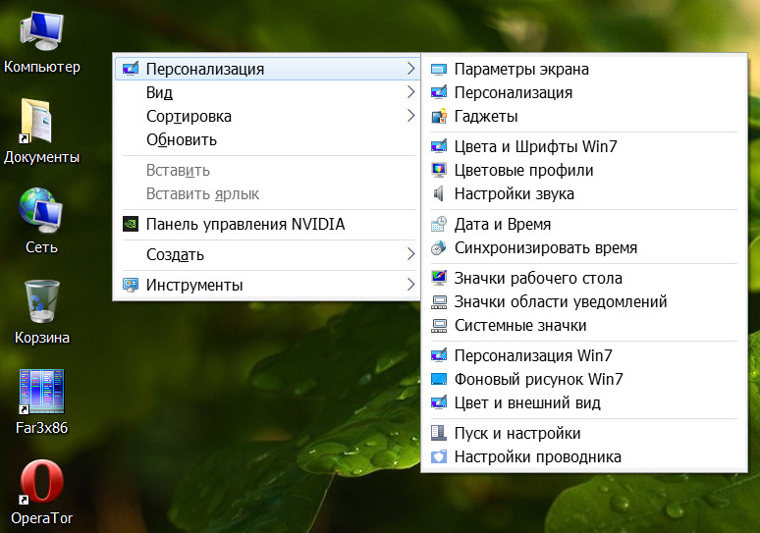This screenshot has width=760, height=533.
Task: Select the Сортировка menu entry
Action: tap(266, 116)
